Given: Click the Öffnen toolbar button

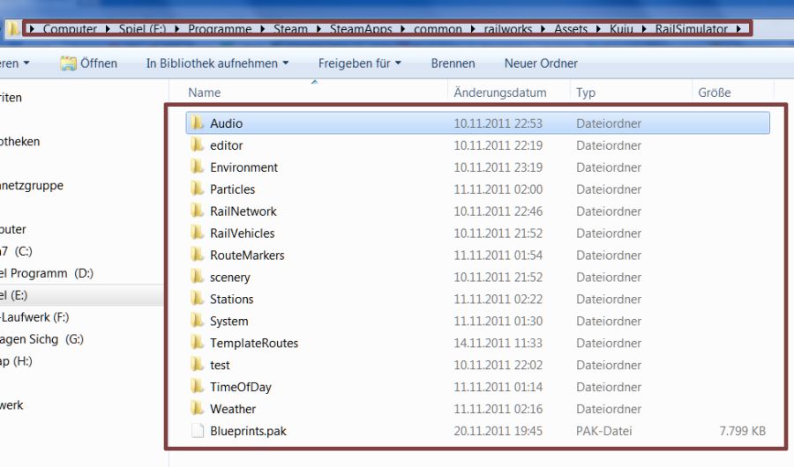Looking at the screenshot, I should pyautogui.click(x=88, y=63).
